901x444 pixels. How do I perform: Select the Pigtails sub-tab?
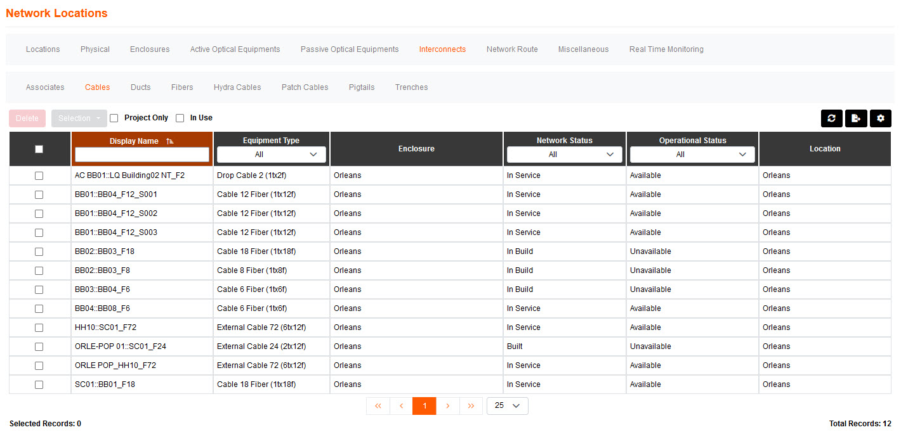(x=362, y=87)
